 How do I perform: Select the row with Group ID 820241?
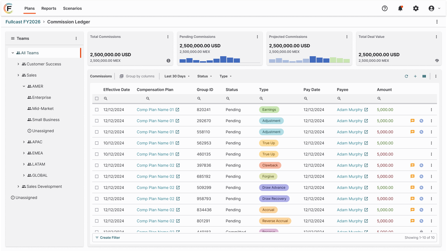pyautogui.click(x=97, y=110)
